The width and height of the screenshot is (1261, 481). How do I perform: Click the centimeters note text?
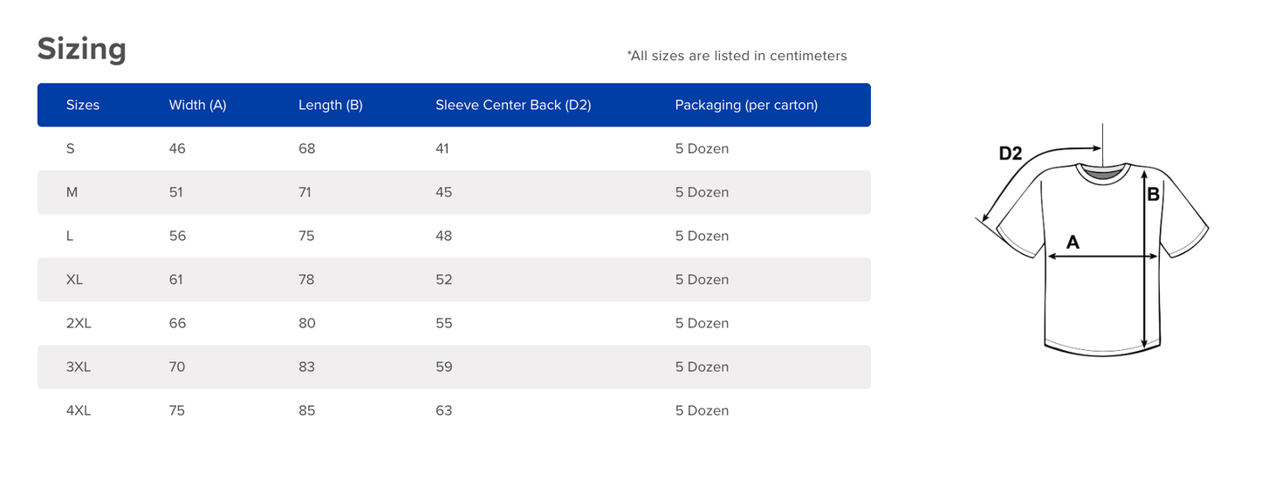point(737,56)
